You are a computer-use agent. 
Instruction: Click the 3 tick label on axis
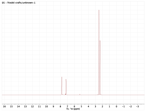point(95,106)
